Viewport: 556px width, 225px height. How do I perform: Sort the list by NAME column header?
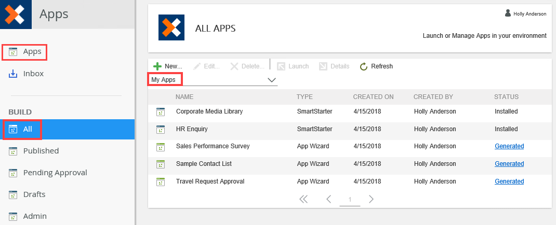pyautogui.click(x=184, y=97)
